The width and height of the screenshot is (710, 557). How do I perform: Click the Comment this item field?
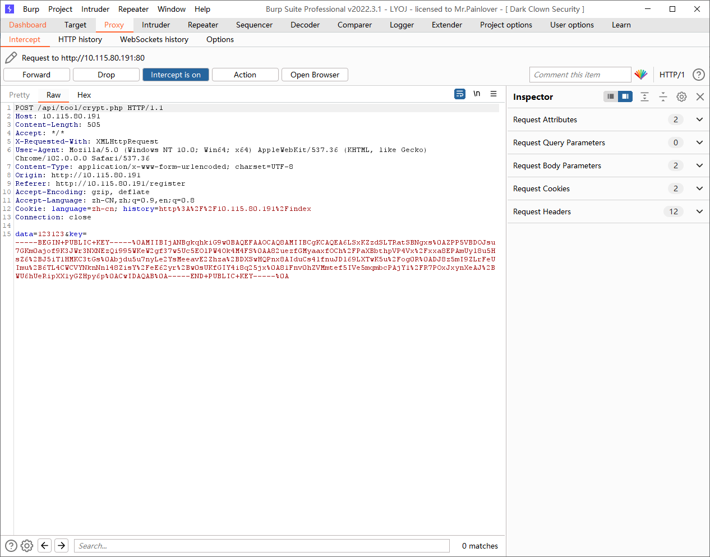[x=580, y=75]
